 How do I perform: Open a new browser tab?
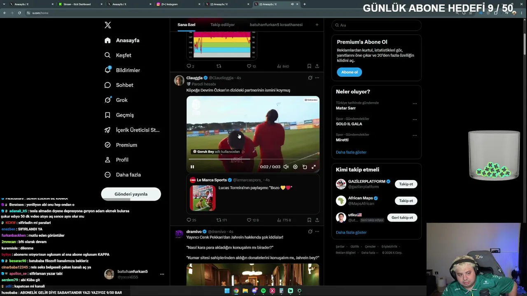305,4
